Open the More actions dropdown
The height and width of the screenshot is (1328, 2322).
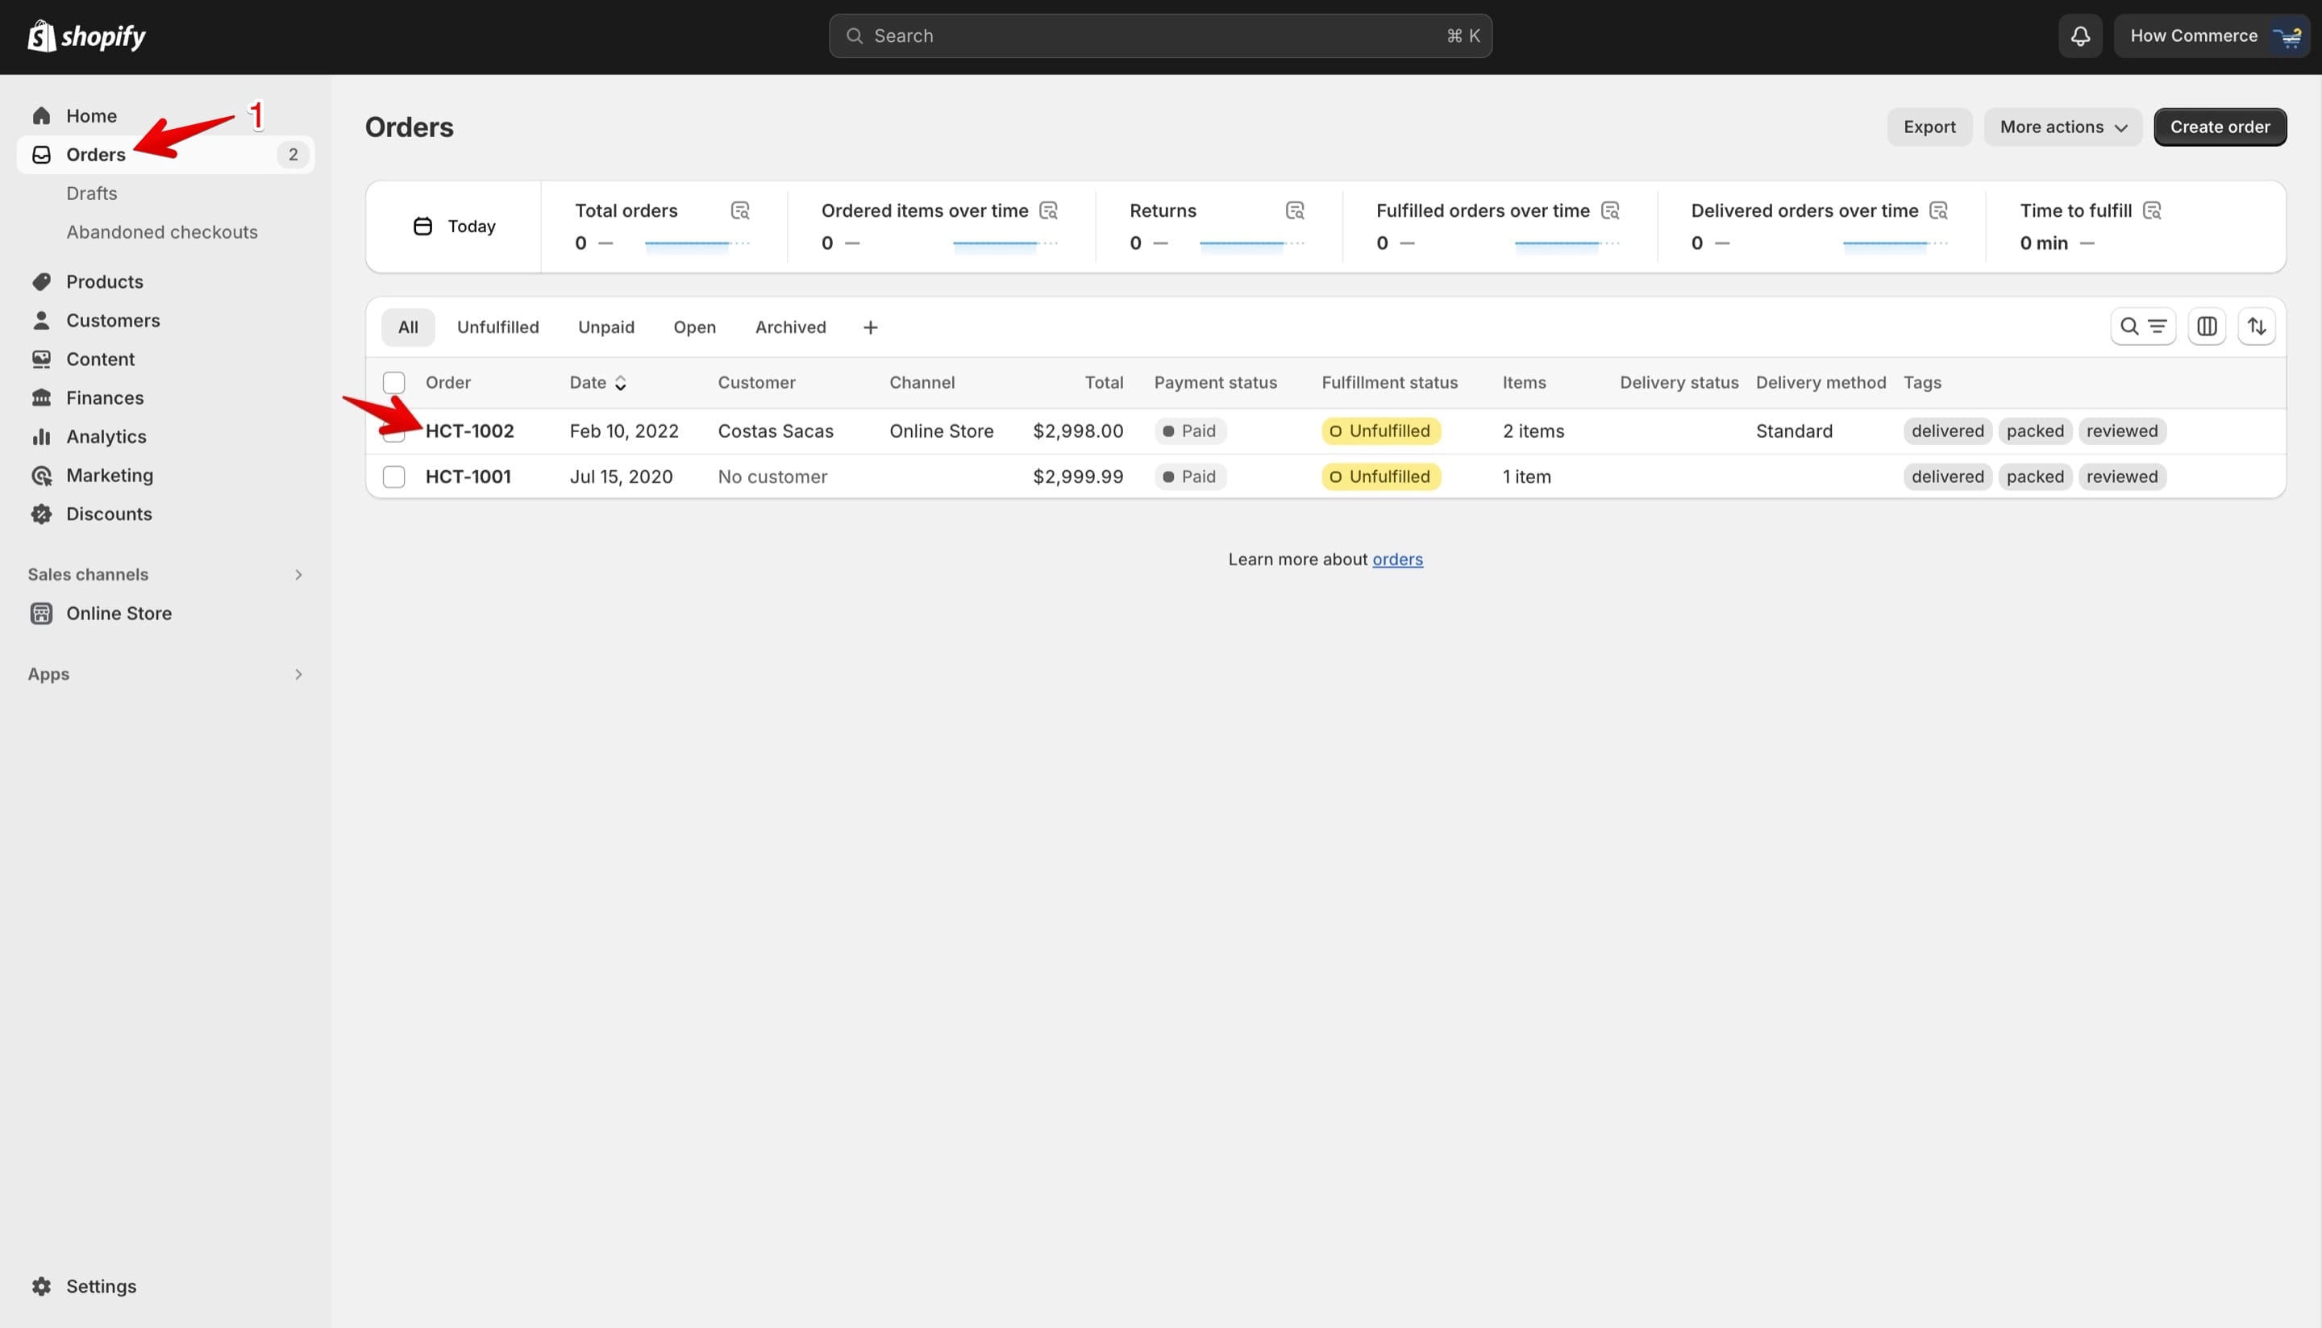tap(2062, 127)
